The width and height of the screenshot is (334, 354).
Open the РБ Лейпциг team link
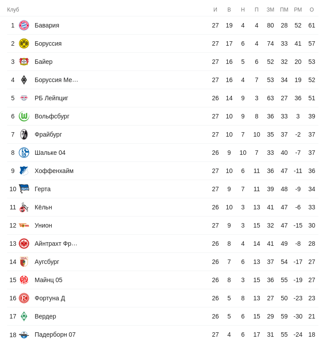point(51,98)
